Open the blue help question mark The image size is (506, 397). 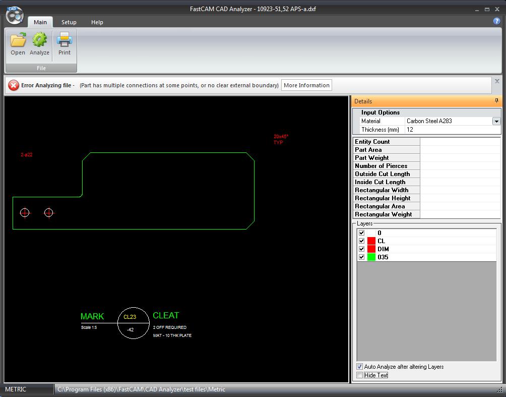click(x=496, y=21)
